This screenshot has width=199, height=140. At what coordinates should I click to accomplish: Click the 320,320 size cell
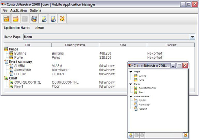(x=105, y=58)
